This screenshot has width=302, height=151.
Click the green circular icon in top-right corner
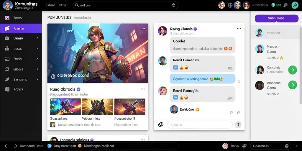[295, 5]
